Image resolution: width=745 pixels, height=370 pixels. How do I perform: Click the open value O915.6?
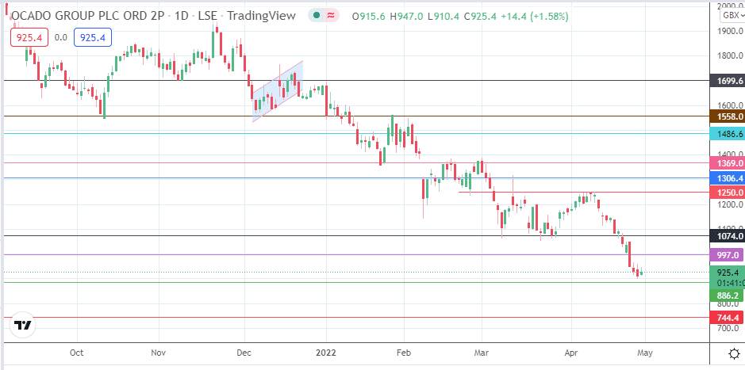pos(369,16)
